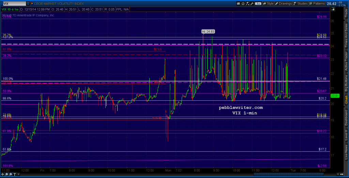Image resolution: width=349 pixels, height=178 pixels.
Task: Open the 1m time frame selector
Action: (x=258, y=3)
